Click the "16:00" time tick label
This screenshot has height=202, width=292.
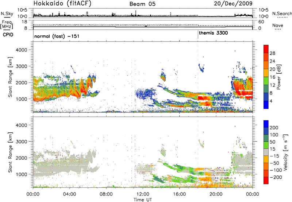pyautogui.click(x=179, y=194)
